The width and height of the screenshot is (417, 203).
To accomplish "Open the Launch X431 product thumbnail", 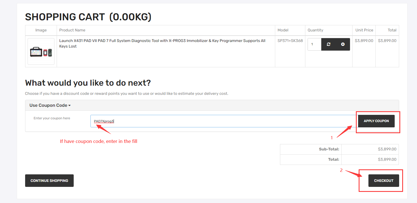I will pyautogui.click(x=41, y=51).
